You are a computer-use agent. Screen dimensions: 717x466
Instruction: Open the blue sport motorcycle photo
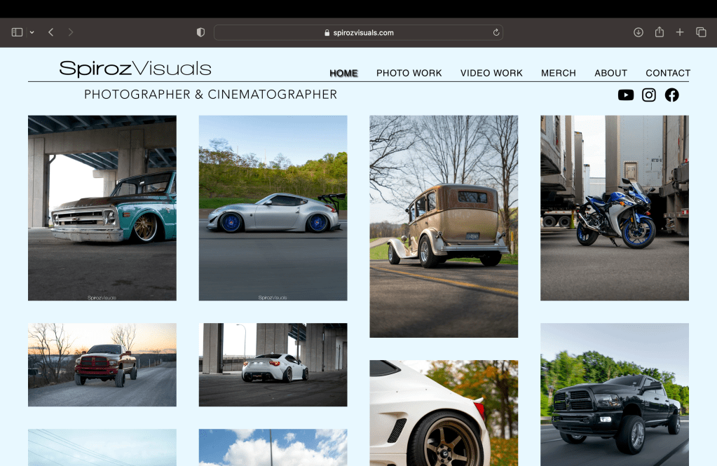[614, 207]
